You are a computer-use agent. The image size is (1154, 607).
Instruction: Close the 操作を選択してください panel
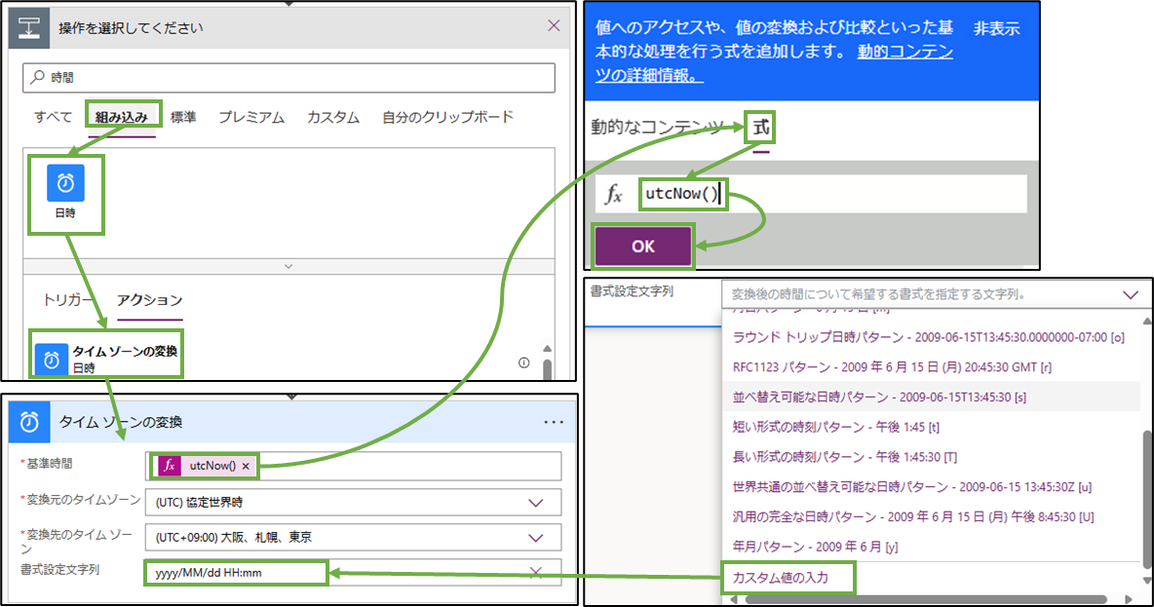pos(555,26)
